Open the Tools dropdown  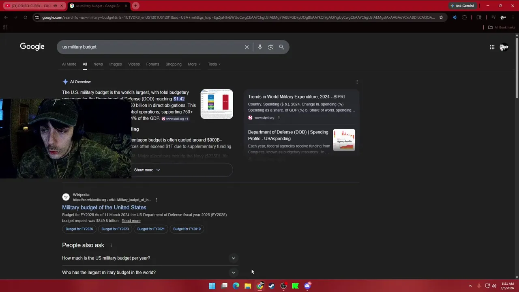214,64
